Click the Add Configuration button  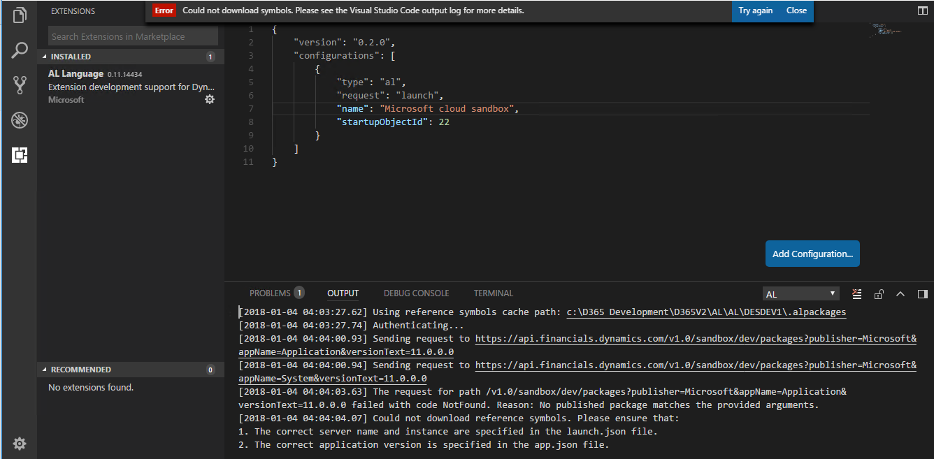click(x=812, y=254)
